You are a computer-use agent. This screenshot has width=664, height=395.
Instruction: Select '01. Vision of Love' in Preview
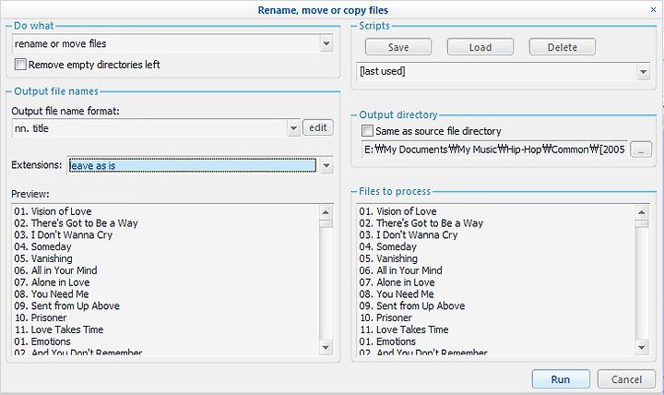tap(53, 211)
